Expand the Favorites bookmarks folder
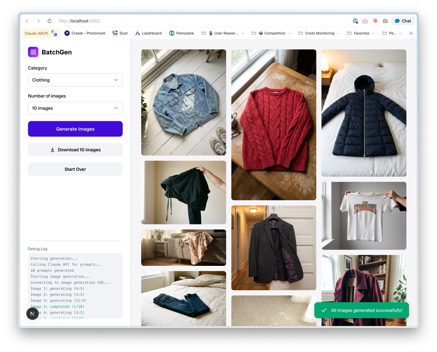This screenshot has height=352, width=437. [x=361, y=33]
